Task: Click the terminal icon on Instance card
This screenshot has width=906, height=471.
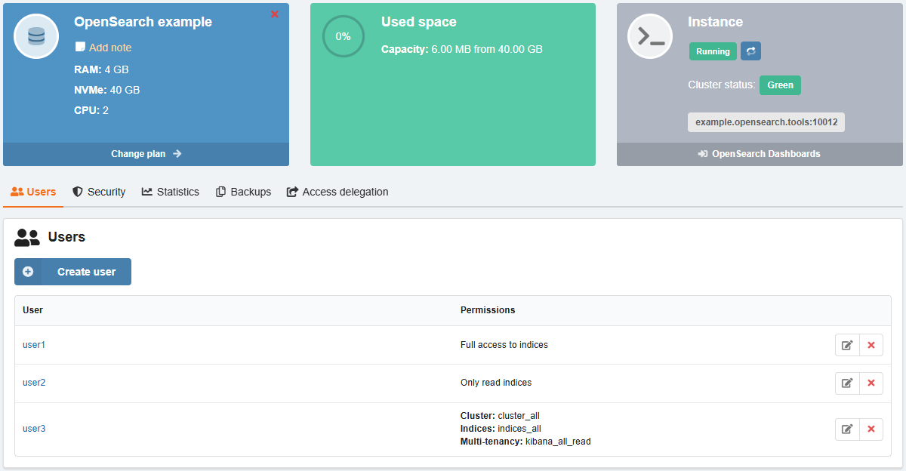Action: (x=650, y=36)
